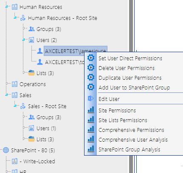Select Add User to SharePoint Group

point(134,88)
